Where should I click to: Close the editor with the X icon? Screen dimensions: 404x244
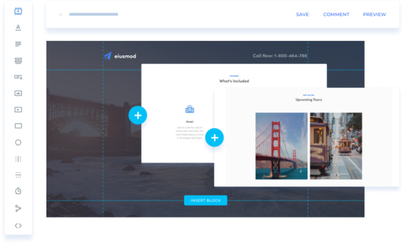[x=61, y=15]
